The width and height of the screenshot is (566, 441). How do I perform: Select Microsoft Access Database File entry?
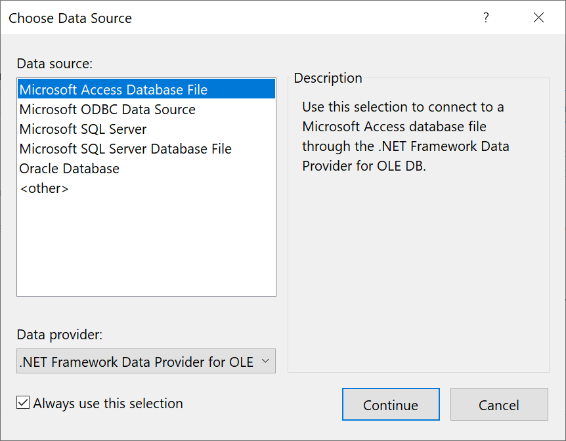point(146,89)
